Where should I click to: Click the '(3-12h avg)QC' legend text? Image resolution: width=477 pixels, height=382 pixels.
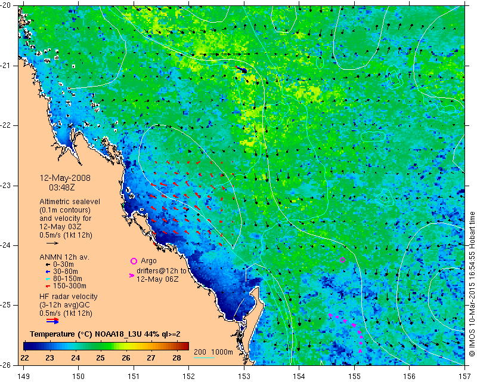64,305
